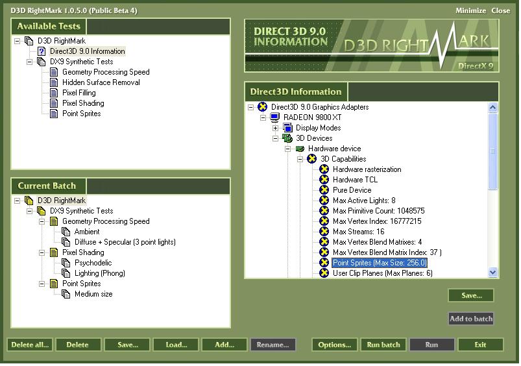Click the yellow DX9 Synthetic Tests batch icon
The image size is (521, 366).
[x=42, y=211]
